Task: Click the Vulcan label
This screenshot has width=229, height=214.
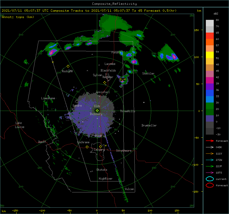Action: (129, 189)
